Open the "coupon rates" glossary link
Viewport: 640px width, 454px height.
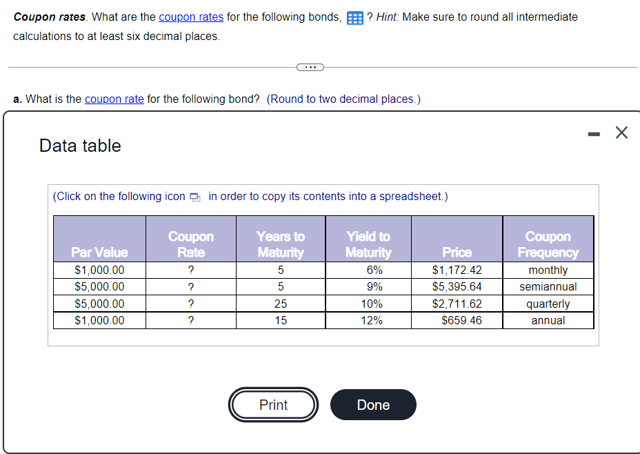click(191, 17)
